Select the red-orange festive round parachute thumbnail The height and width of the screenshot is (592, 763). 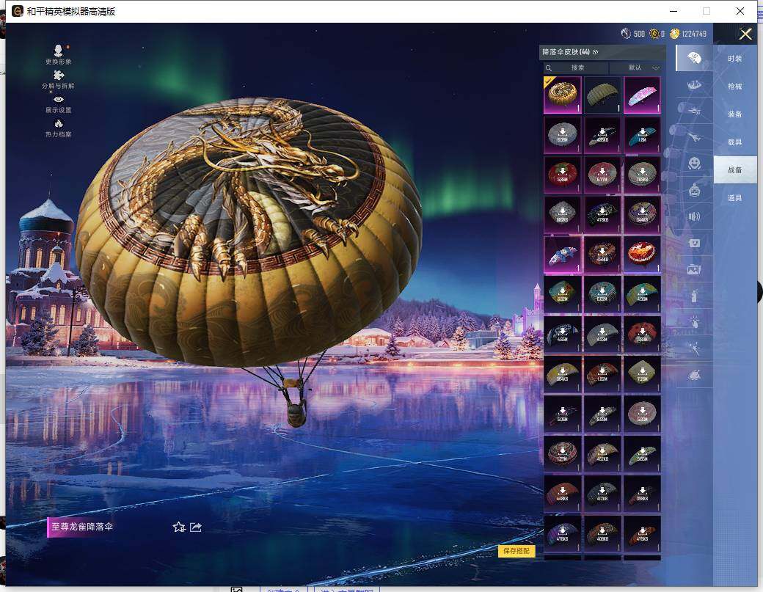tap(642, 255)
